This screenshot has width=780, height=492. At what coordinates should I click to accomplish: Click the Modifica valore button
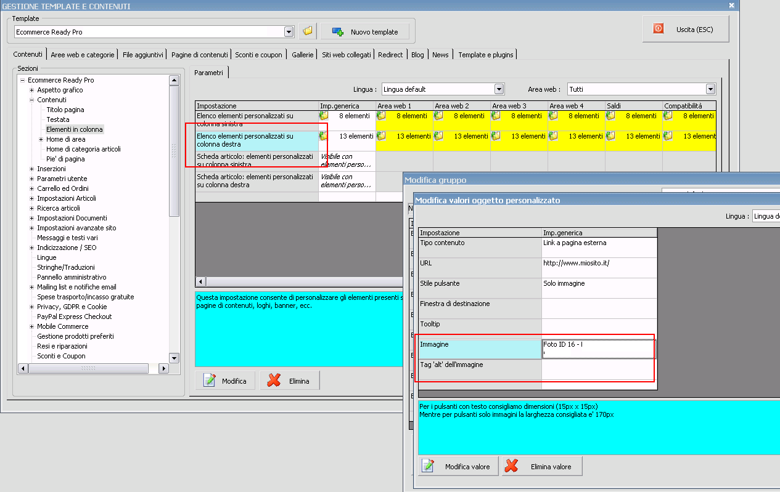tap(458, 467)
